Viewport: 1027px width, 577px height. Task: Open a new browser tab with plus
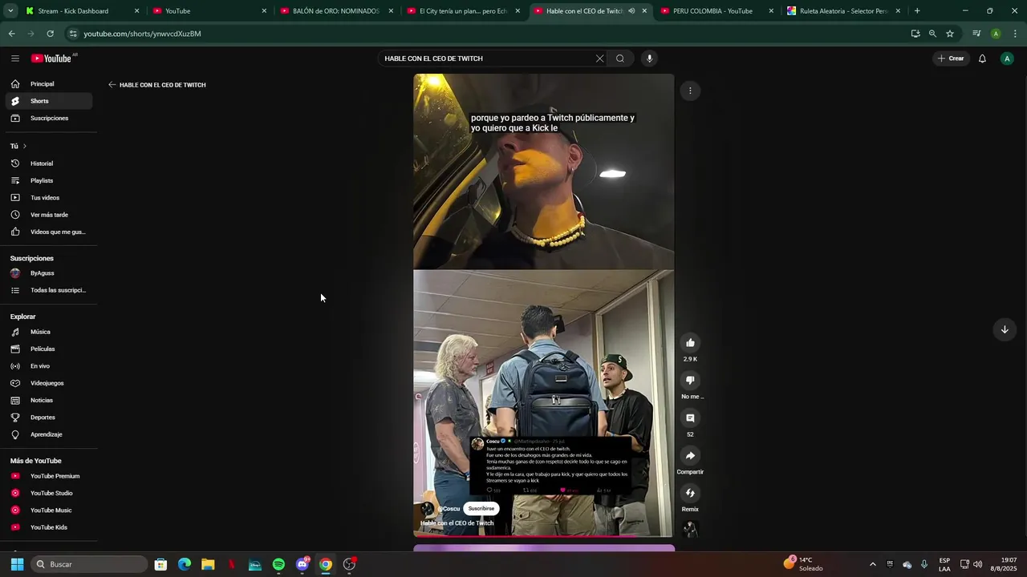click(x=917, y=11)
